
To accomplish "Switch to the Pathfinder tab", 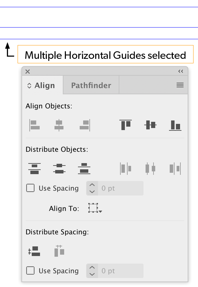I will [91, 85].
